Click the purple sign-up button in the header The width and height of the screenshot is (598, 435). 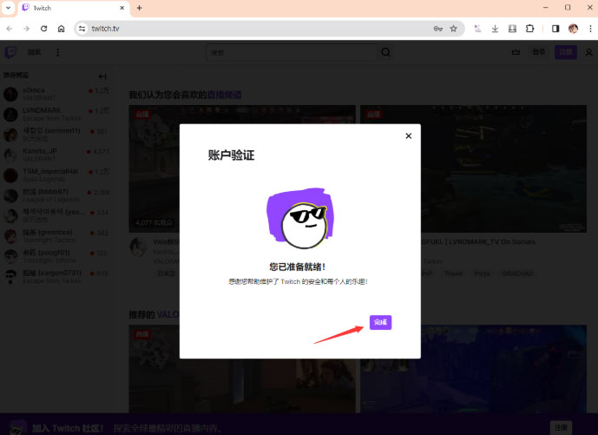pos(566,52)
